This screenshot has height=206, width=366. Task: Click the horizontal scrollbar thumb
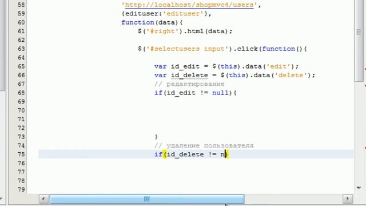pyautogui.click(x=147, y=199)
